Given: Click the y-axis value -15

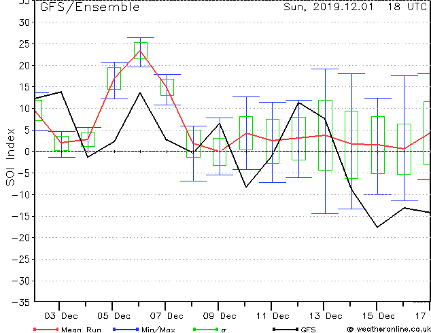Looking at the screenshot, I should point(20,216).
